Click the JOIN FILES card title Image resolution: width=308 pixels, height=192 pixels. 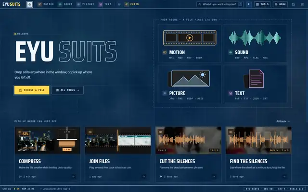(x=100, y=161)
